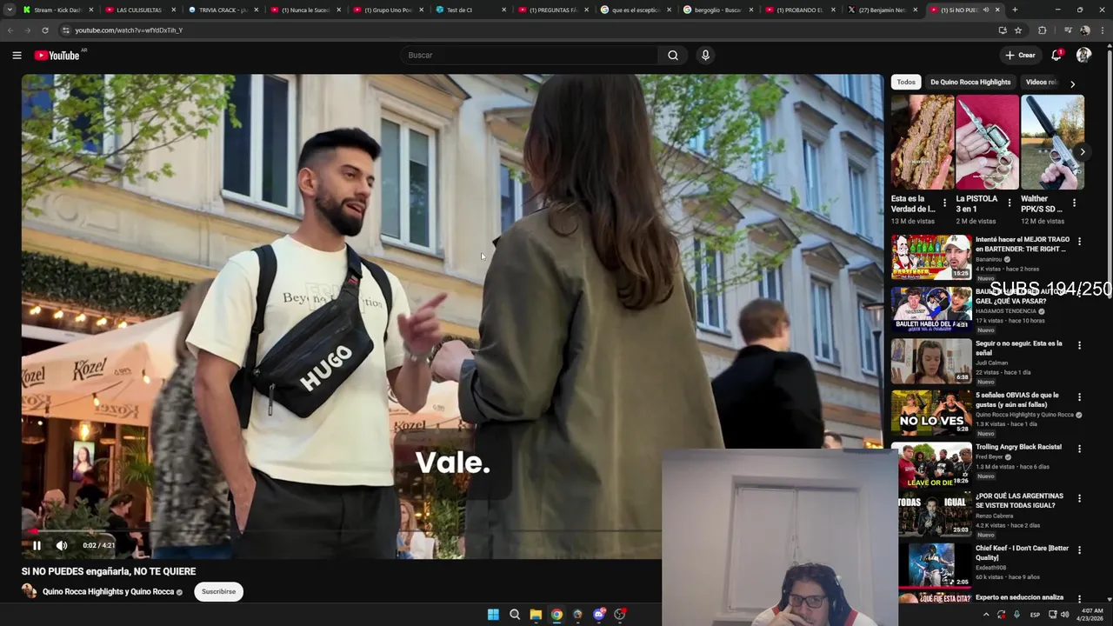Image resolution: width=1113 pixels, height=626 pixels.
Task: Open the 4:07 AM clock and date
Action: (x=1091, y=615)
